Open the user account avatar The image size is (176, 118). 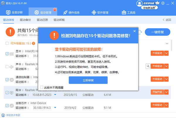(139, 3)
